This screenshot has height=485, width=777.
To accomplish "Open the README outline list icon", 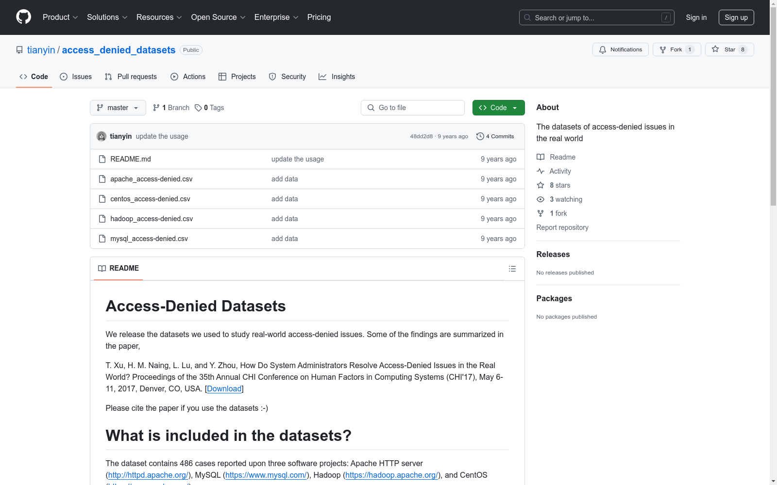I will 512,269.
